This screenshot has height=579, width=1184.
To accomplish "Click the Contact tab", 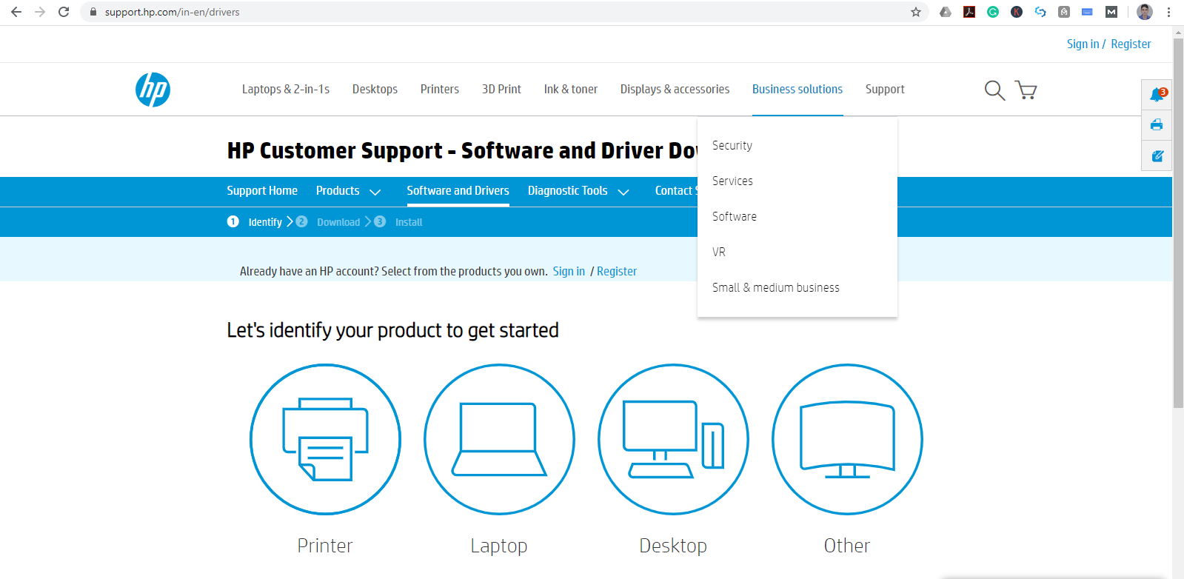I will click(x=676, y=190).
